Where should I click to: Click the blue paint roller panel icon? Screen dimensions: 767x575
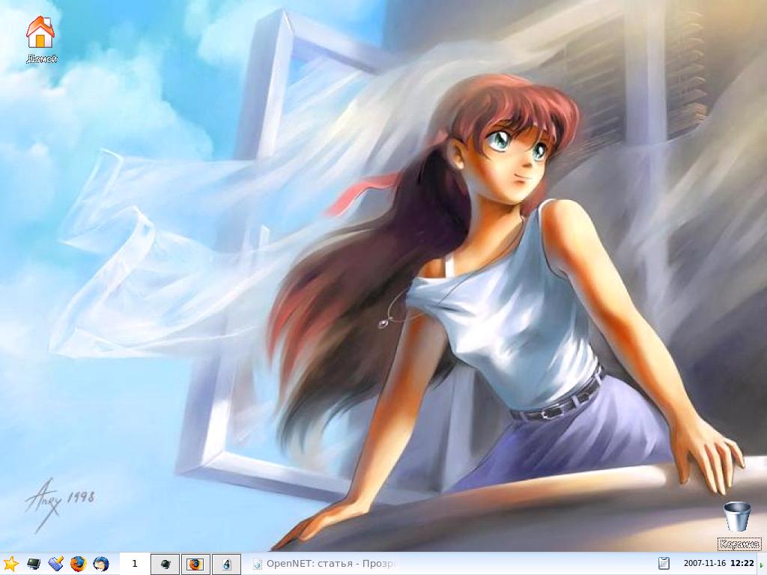click(56, 564)
